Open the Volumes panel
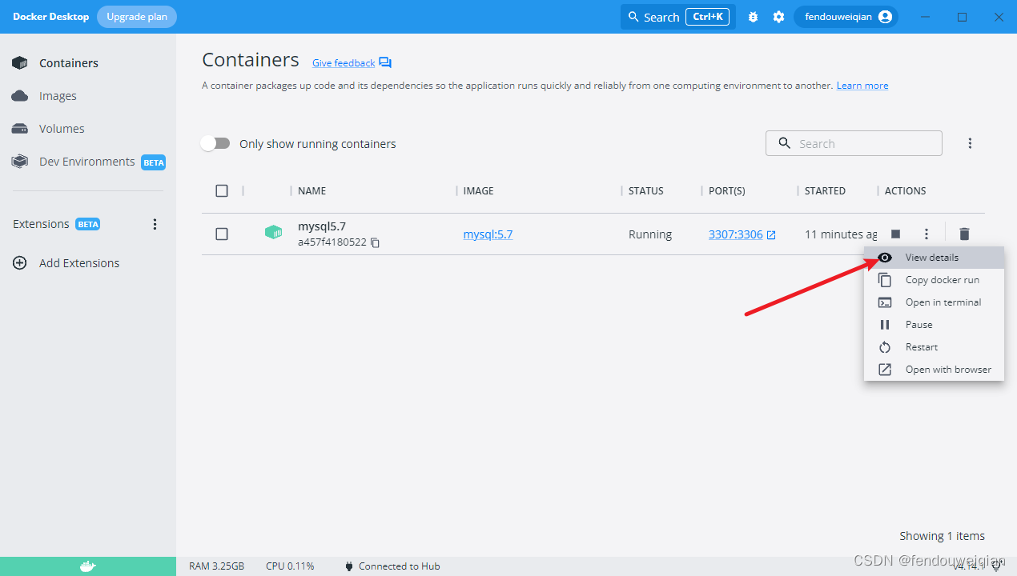 pyautogui.click(x=62, y=128)
